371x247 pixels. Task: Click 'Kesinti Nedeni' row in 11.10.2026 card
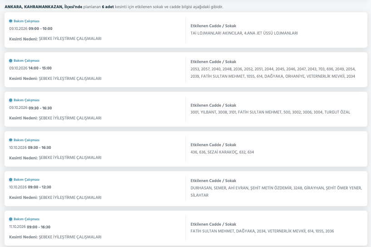click(55, 237)
